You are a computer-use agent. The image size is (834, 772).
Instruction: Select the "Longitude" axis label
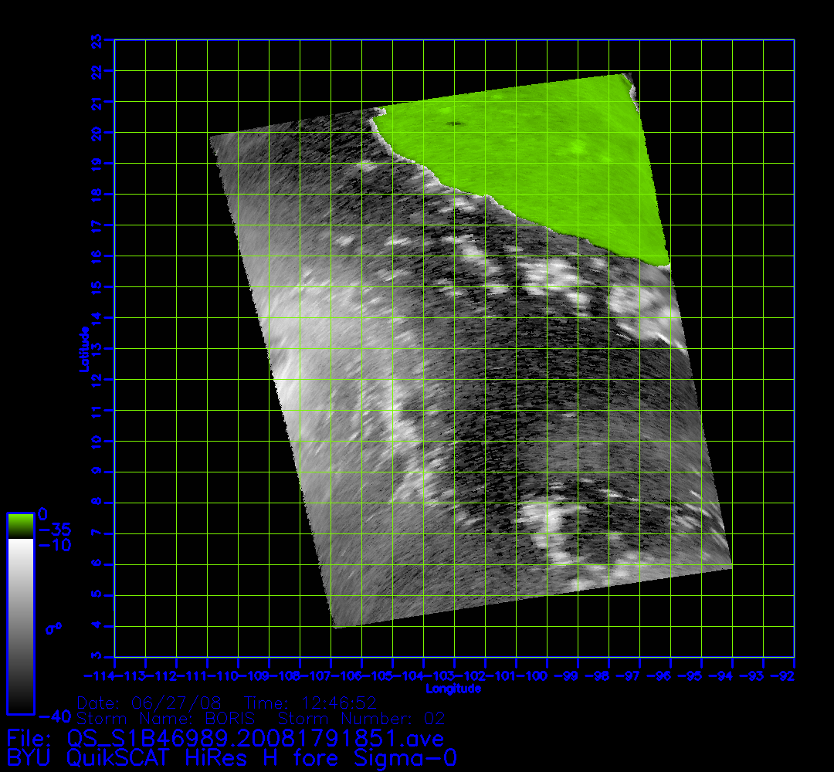[453, 689]
